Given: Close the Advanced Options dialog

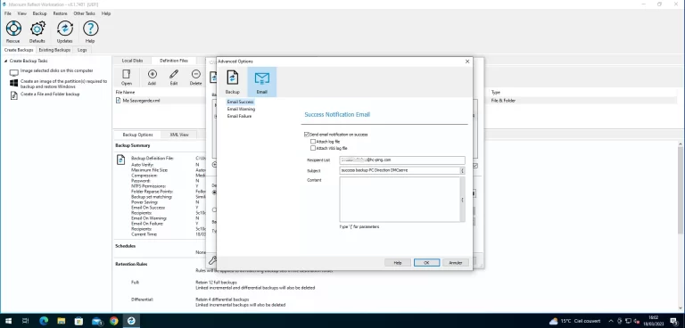Looking at the screenshot, I should point(467,61).
